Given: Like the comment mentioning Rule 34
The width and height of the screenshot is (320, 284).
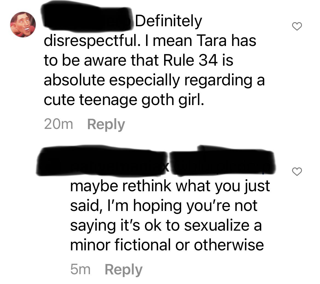Looking at the screenshot, I should click(297, 26).
